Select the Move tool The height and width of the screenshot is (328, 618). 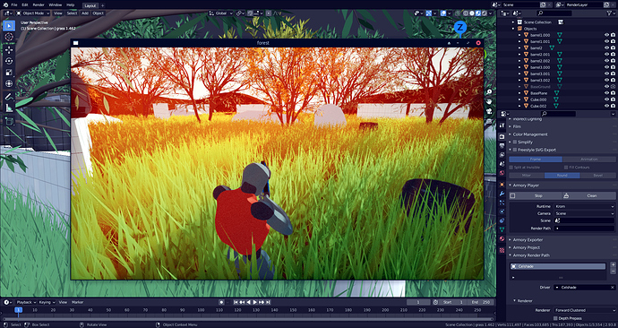(9, 49)
